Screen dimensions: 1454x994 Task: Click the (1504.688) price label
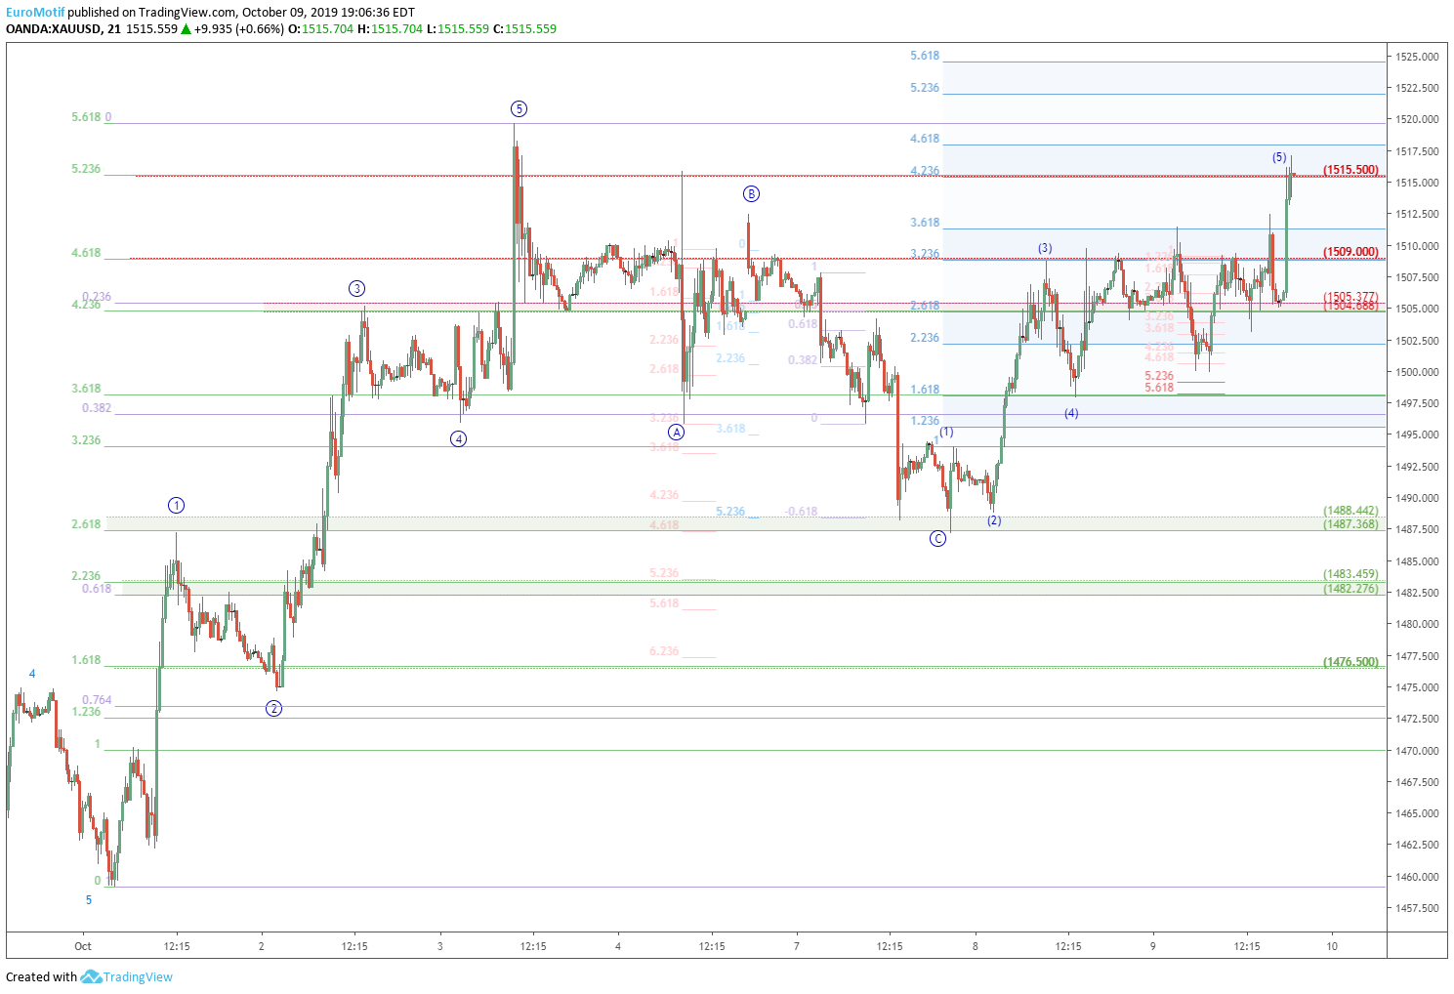[1351, 306]
